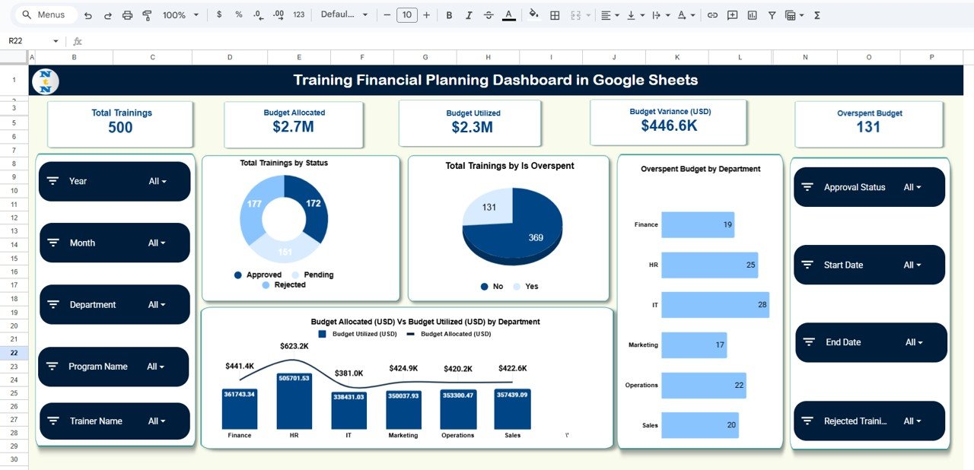Format selection as currency

tap(218, 14)
